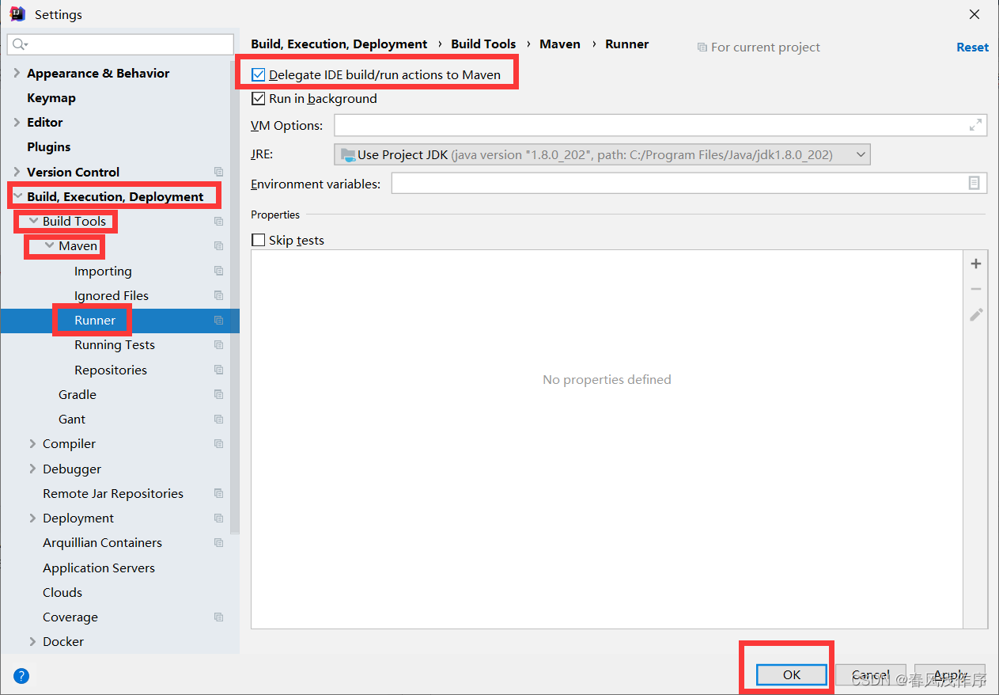Expand the Version Control section
Image resolution: width=999 pixels, height=695 pixels.
coord(17,172)
